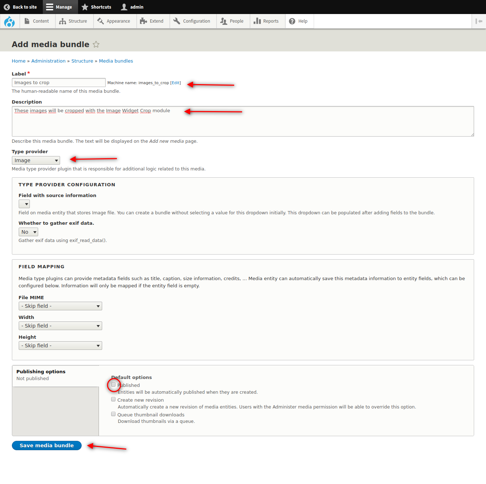Follow the Media bundles breadcrumb link
Screen dimensions: 486x484
coord(116,61)
